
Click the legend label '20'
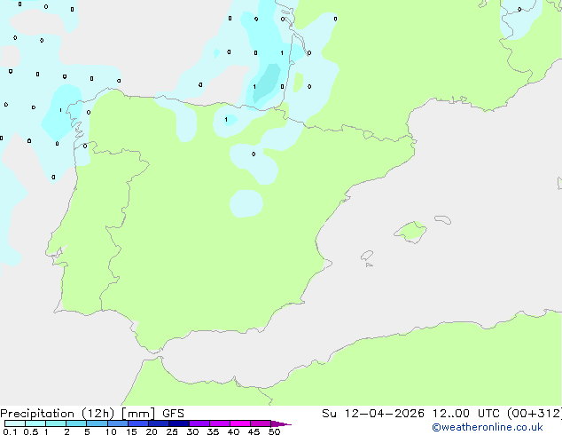pyautogui.click(x=152, y=431)
